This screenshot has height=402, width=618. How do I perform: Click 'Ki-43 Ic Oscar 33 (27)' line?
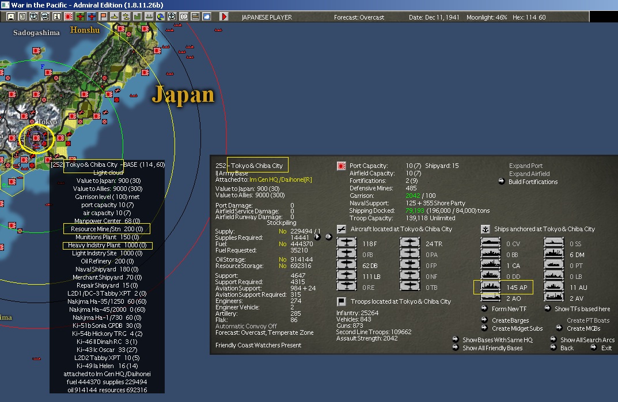coord(107,350)
